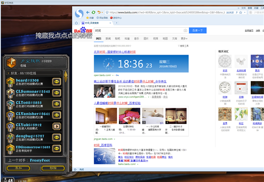
Task: Open the 网址导航 bookmark
Action: click(x=102, y=18)
